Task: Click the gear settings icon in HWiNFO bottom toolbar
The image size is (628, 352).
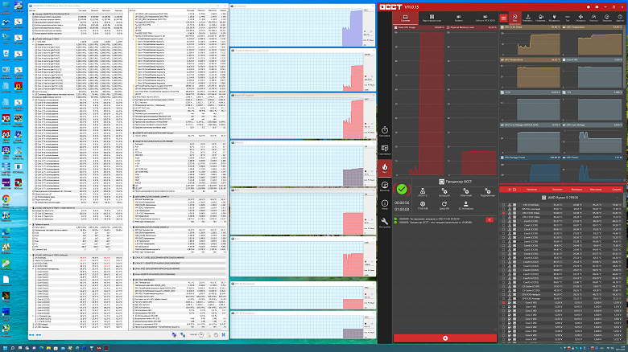Action: point(216,335)
